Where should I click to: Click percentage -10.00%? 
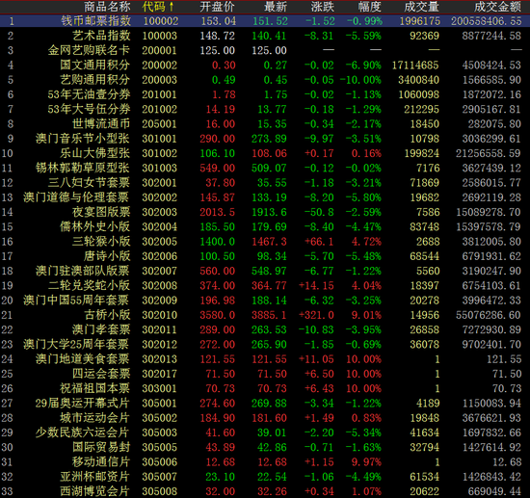coord(360,80)
